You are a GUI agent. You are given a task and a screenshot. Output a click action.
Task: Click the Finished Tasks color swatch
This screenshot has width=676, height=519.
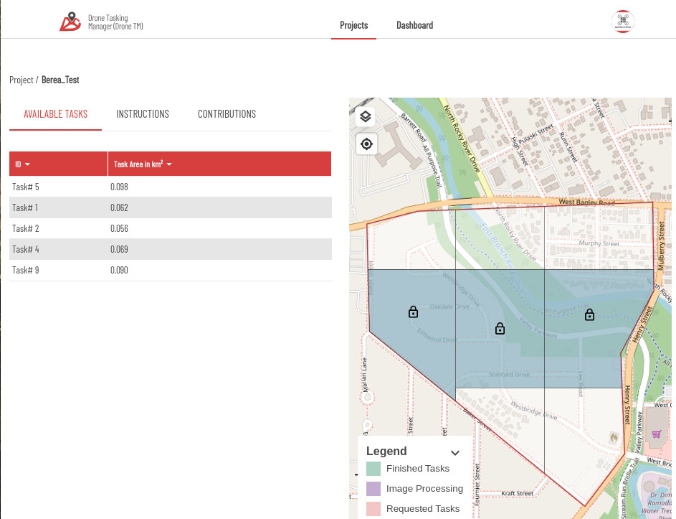tap(373, 469)
